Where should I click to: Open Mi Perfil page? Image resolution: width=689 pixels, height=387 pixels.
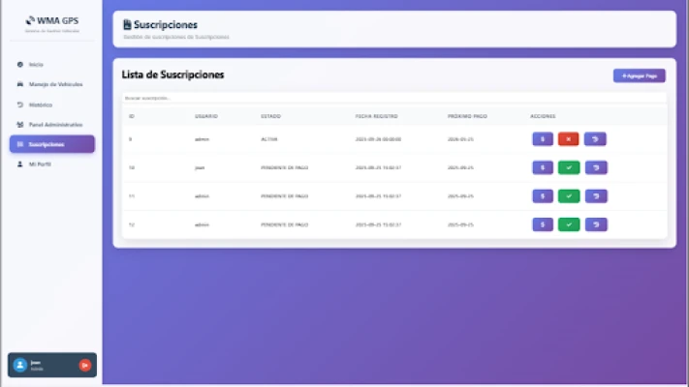coord(39,164)
